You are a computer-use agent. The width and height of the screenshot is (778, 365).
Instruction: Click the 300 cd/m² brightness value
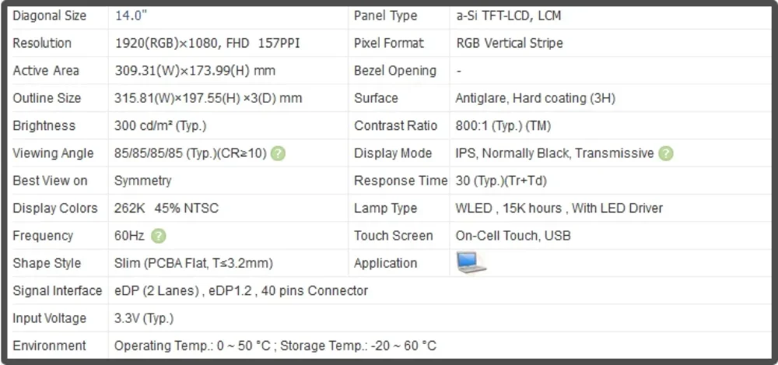coord(160,126)
